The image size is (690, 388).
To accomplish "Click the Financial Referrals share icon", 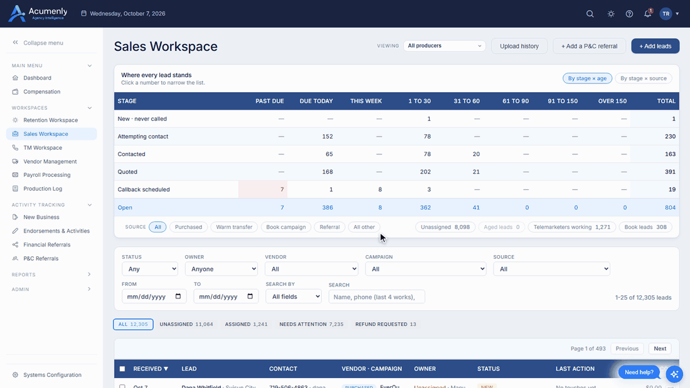I will point(16,244).
